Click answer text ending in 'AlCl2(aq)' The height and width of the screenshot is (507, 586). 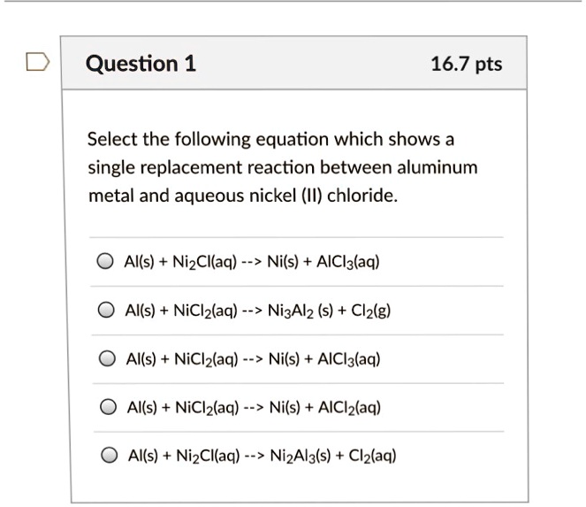pyautogui.click(x=253, y=408)
